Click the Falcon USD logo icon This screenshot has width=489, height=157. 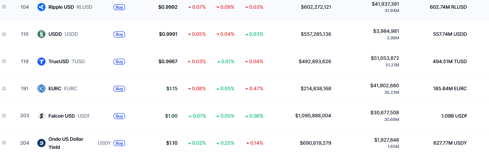[41, 116]
